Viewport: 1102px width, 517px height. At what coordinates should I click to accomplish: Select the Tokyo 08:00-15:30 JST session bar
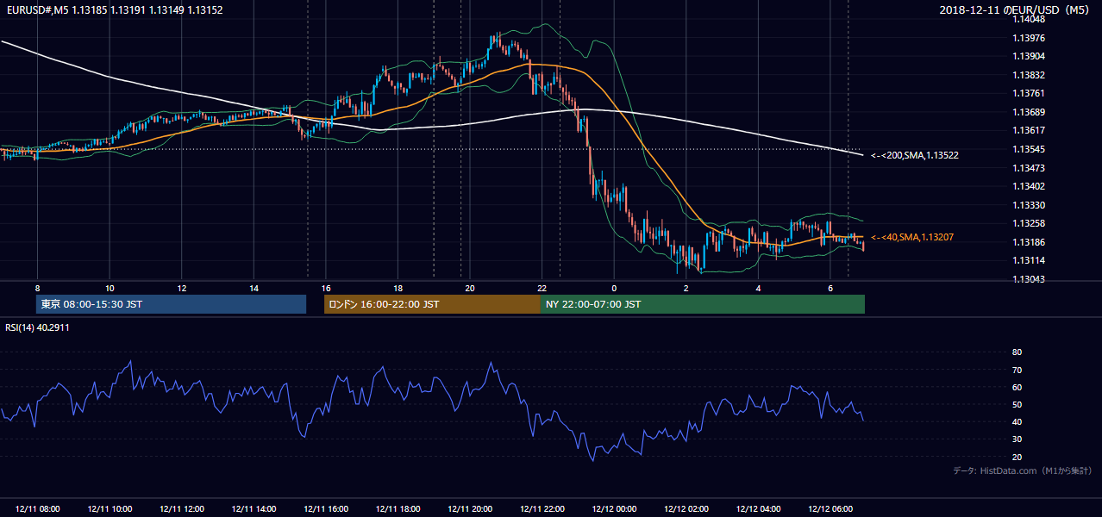[x=172, y=304]
